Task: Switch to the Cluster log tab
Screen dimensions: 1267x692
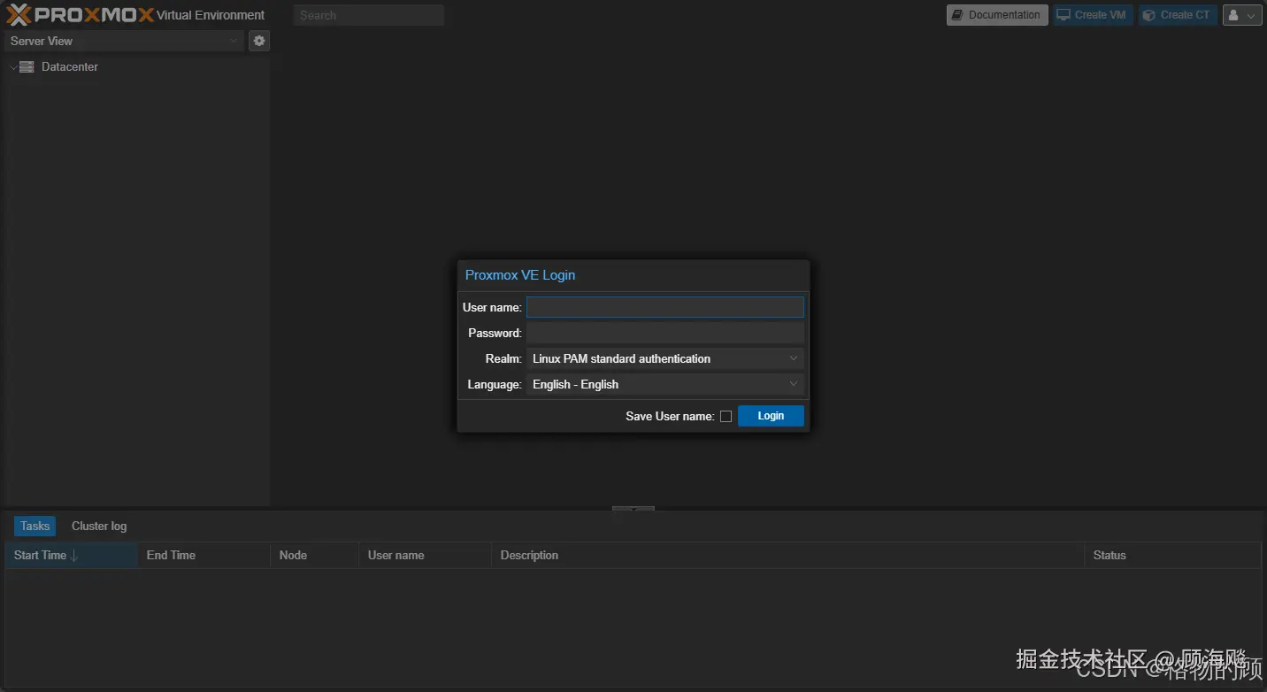Action: click(99, 526)
